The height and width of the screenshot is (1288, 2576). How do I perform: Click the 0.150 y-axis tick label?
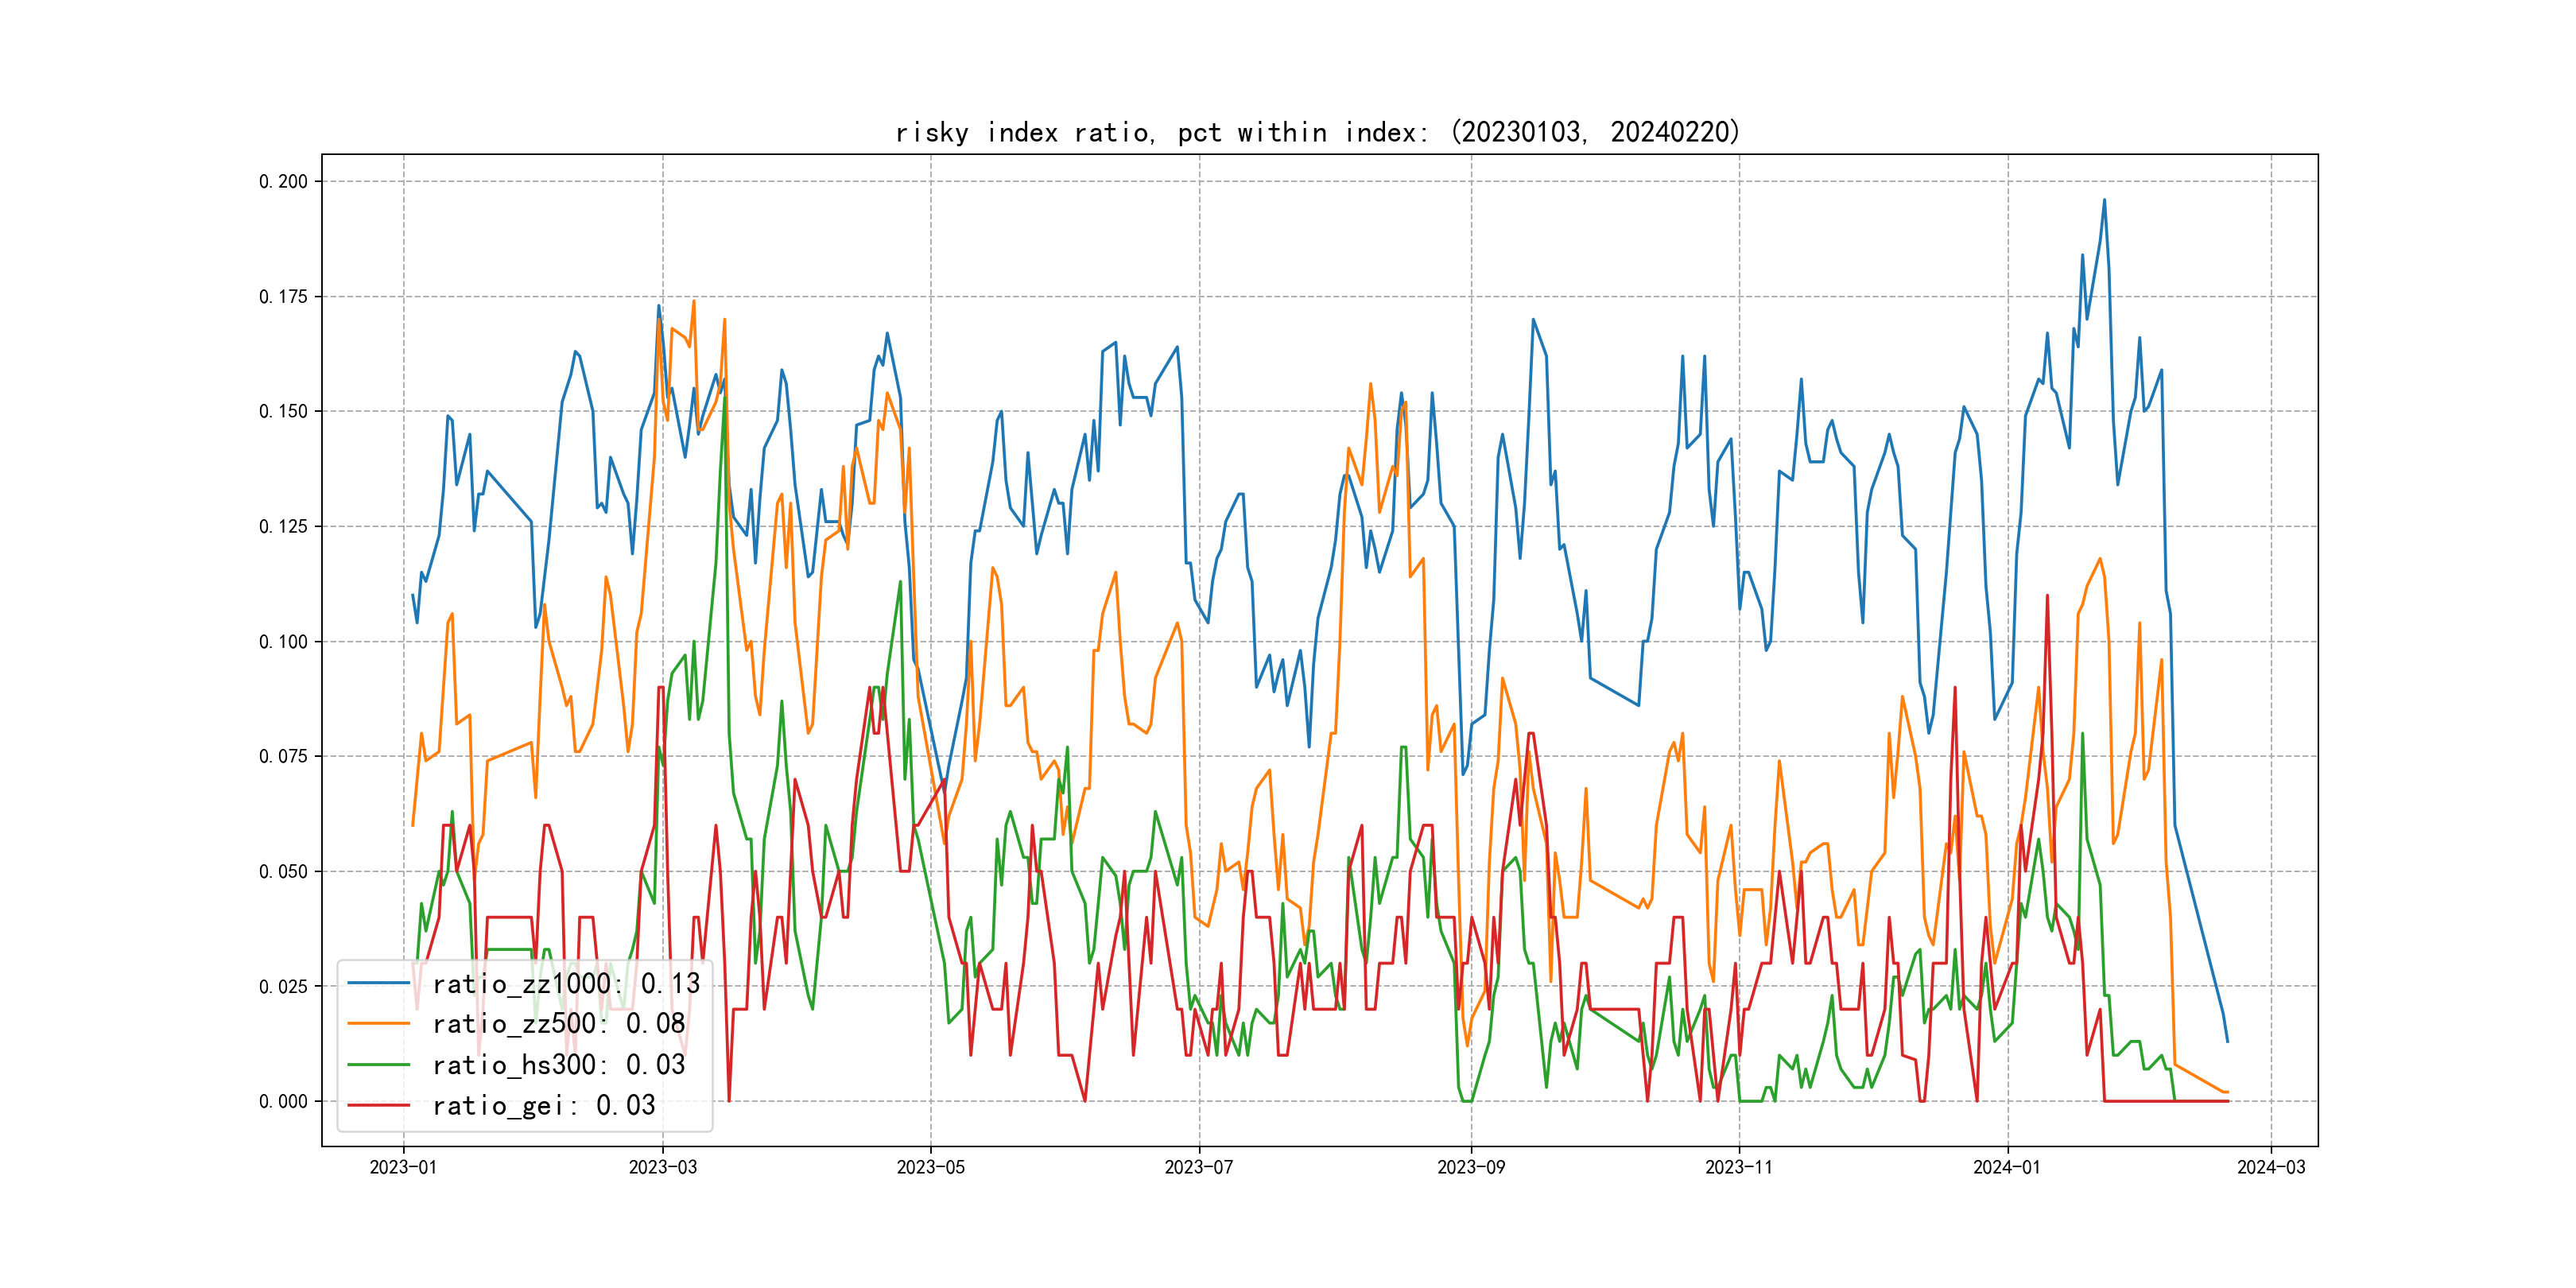tap(283, 412)
